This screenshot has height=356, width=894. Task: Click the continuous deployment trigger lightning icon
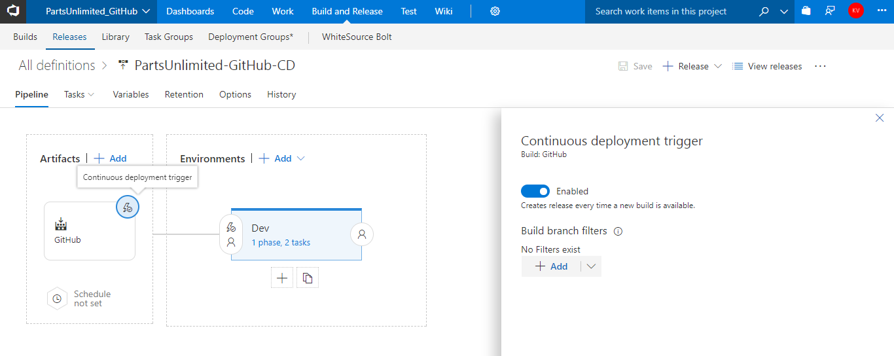pos(128,207)
